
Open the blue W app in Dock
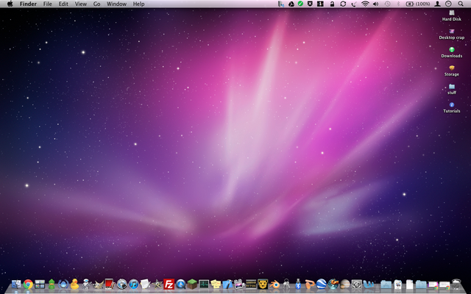(369, 284)
